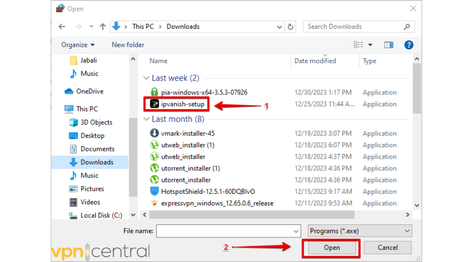Click the Back navigation arrow
This screenshot has width=473, height=262.
(62, 27)
